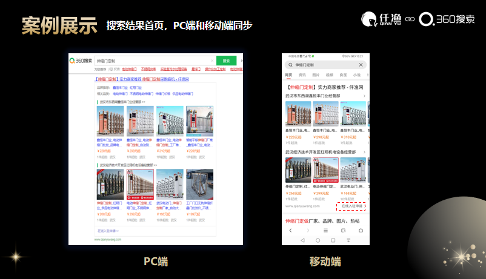The image size is (486, 279).
Task: Tap the mobile product title 武汉电动门_伸…
Action: click(353, 187)
